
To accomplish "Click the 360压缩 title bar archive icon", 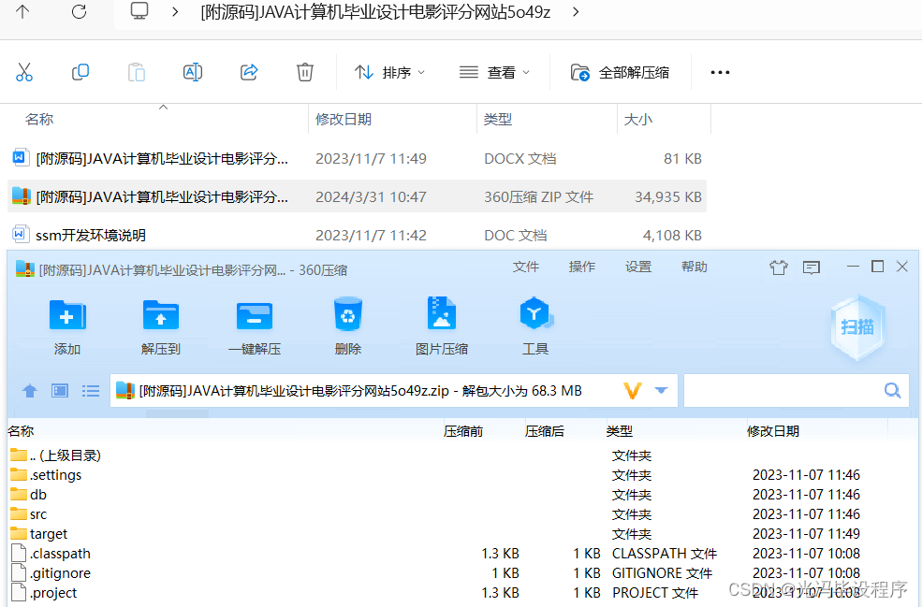I will (24, 269).
